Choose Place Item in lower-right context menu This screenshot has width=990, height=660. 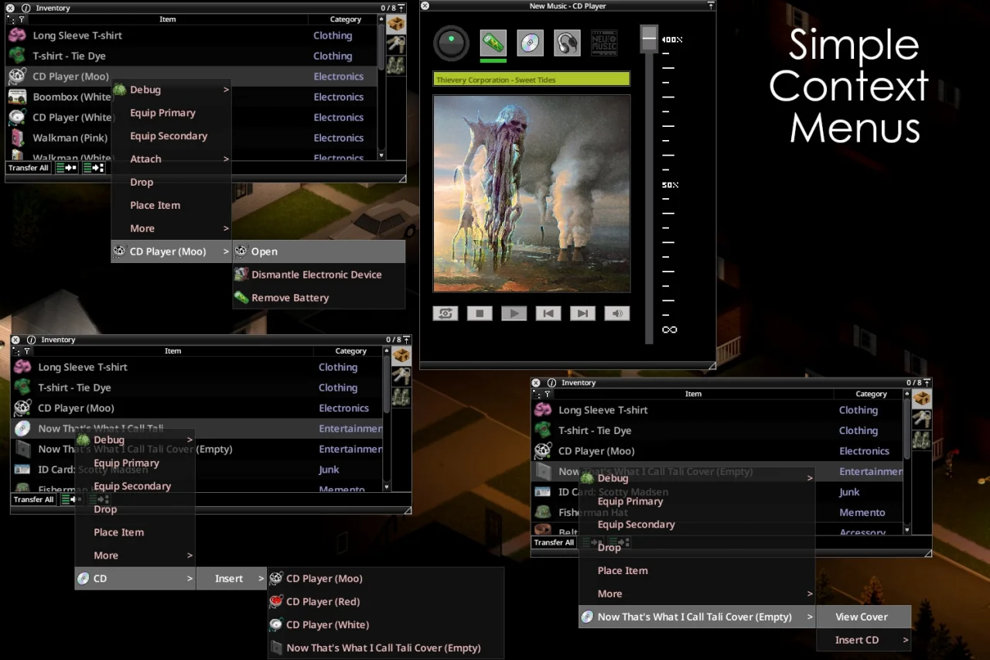click(697, 570)
